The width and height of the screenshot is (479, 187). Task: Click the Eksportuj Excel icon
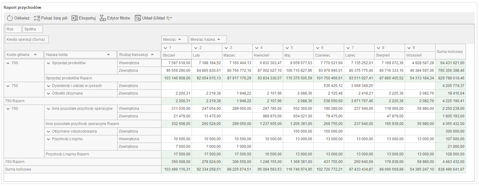74,18
